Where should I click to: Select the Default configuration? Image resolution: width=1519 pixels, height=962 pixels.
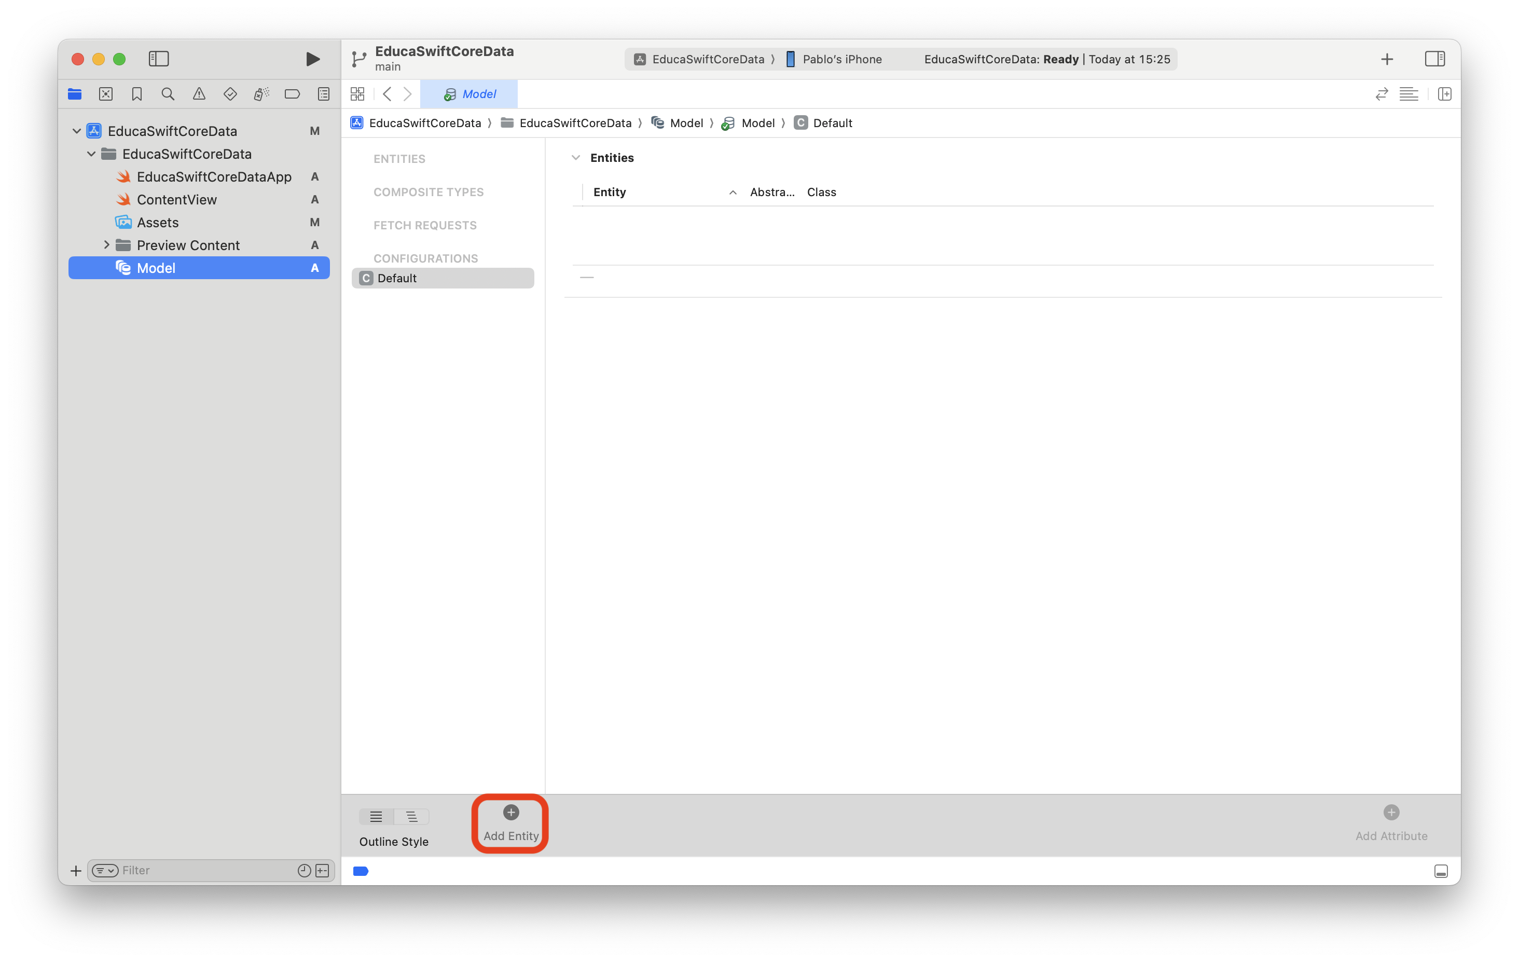(x=443, y=278)
